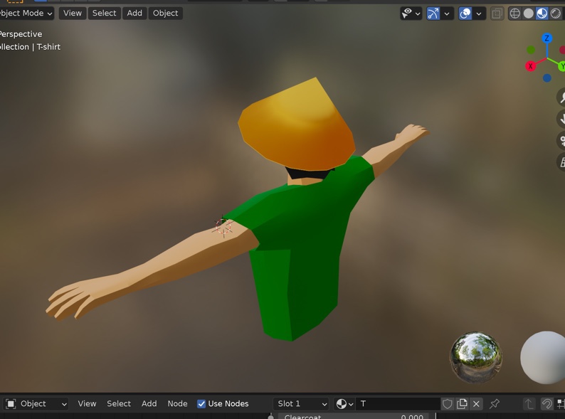Screen dimensions: 565x419
Task: Switch to wireframe viewport shading
Action: click(515, 14)
